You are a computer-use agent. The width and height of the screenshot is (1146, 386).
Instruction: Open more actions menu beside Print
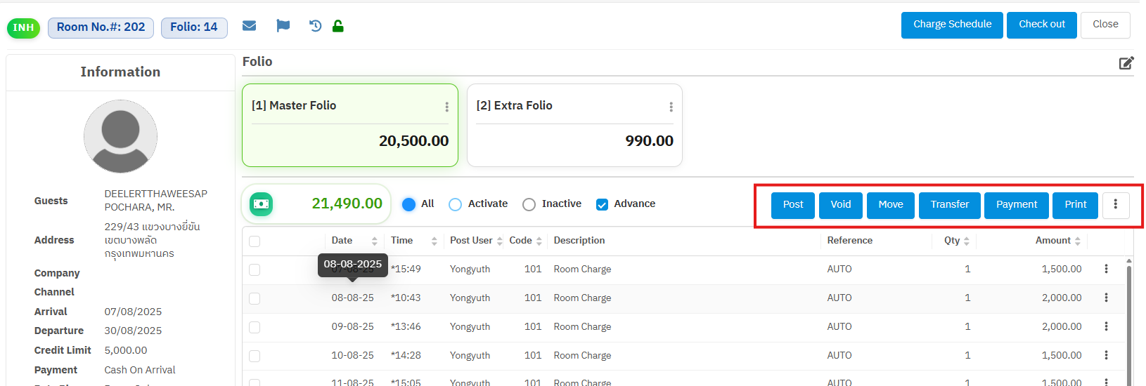1115,204
